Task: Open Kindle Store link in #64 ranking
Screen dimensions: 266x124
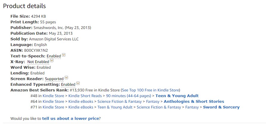Action: coord(53,102)
